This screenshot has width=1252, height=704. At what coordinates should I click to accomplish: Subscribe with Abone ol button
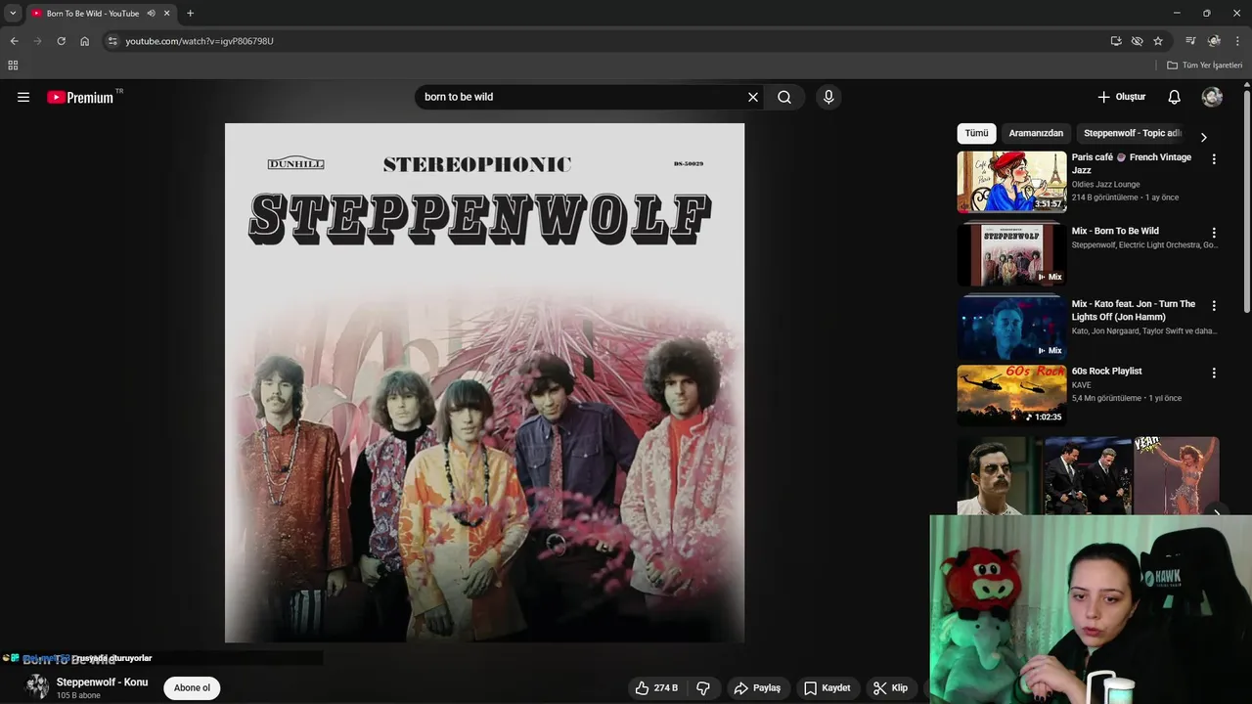pyautogui.click(x=192, y=688)
